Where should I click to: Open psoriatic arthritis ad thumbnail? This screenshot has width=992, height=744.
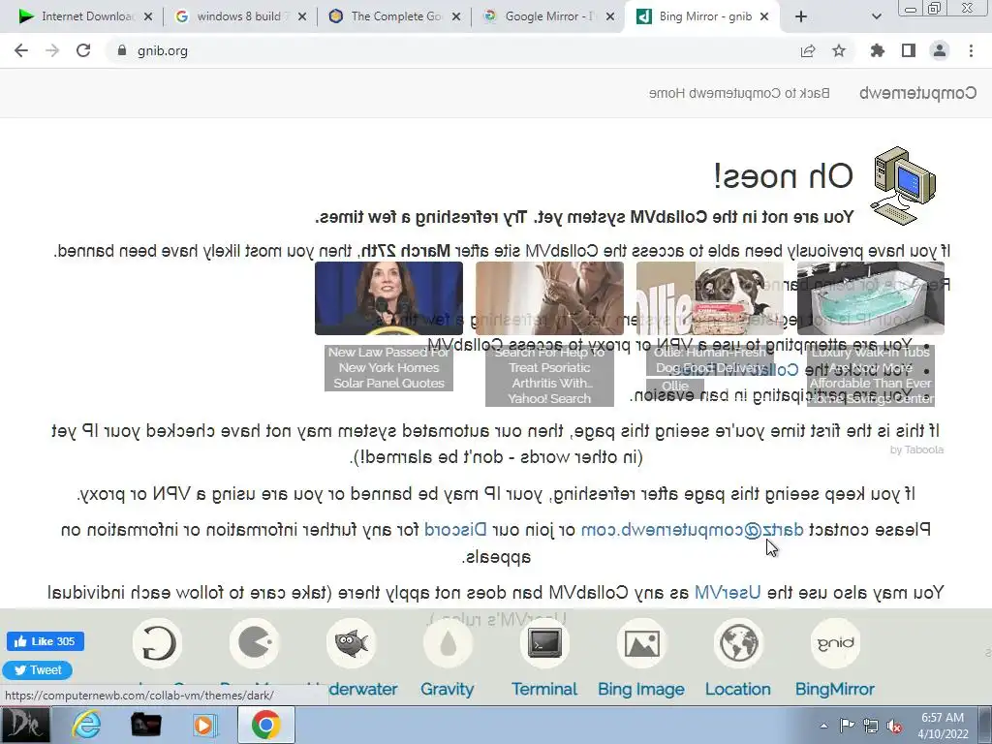549,298
